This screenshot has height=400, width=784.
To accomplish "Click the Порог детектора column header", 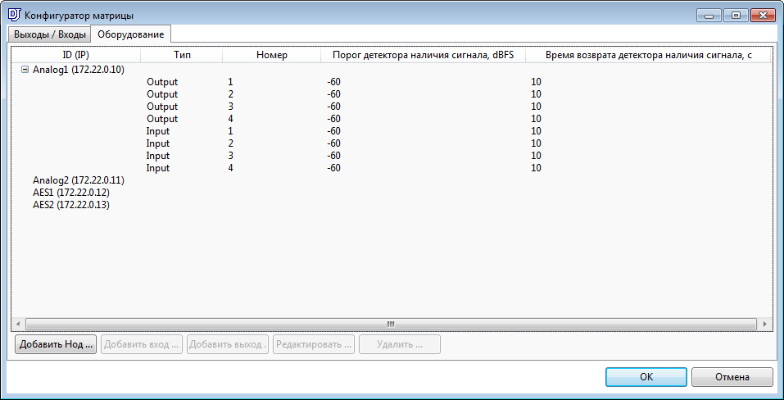I will coord(422,55).
